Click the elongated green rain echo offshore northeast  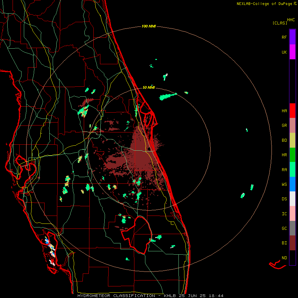(168, 96)
